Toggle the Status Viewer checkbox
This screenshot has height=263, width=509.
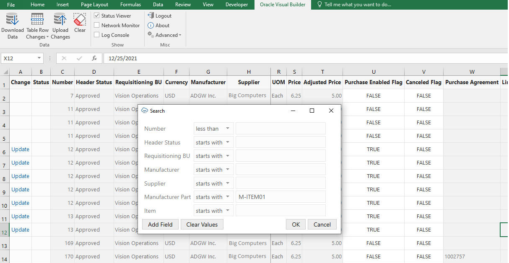pos(97,15)
